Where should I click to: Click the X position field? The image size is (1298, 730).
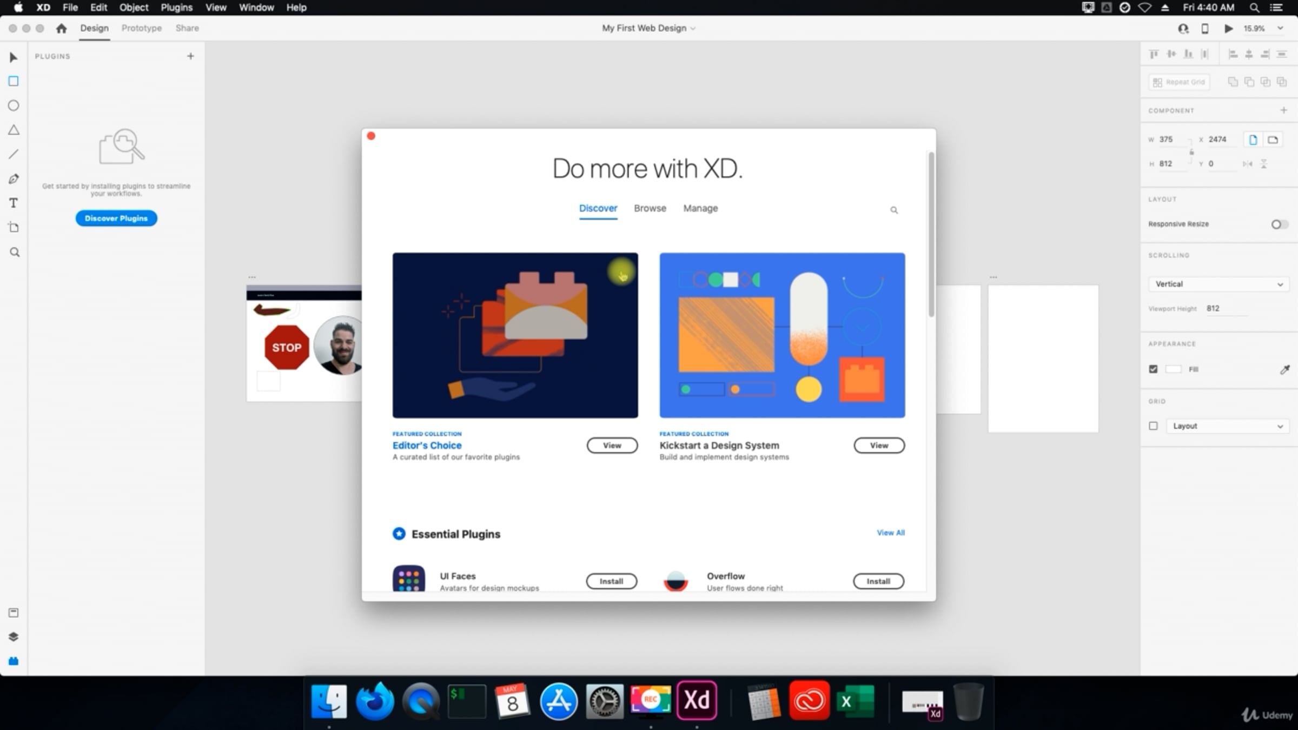click(1222, 140)
